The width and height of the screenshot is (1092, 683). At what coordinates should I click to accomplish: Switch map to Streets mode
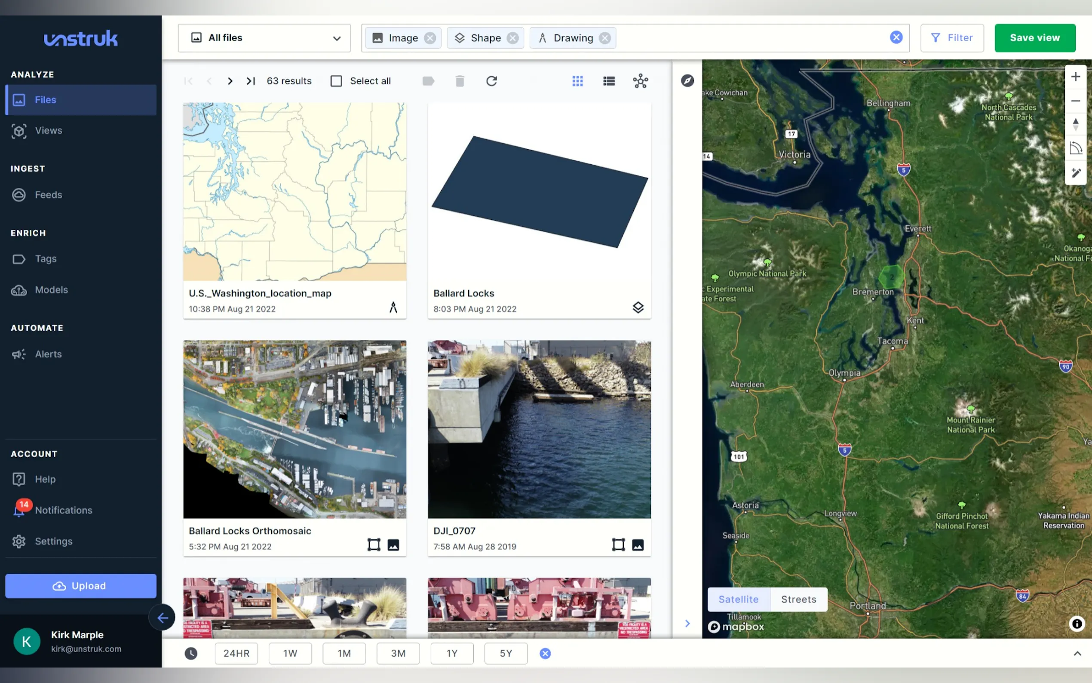[798, 599]
